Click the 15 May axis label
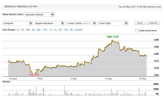164x101 pixels. click(x=108, y=79)
